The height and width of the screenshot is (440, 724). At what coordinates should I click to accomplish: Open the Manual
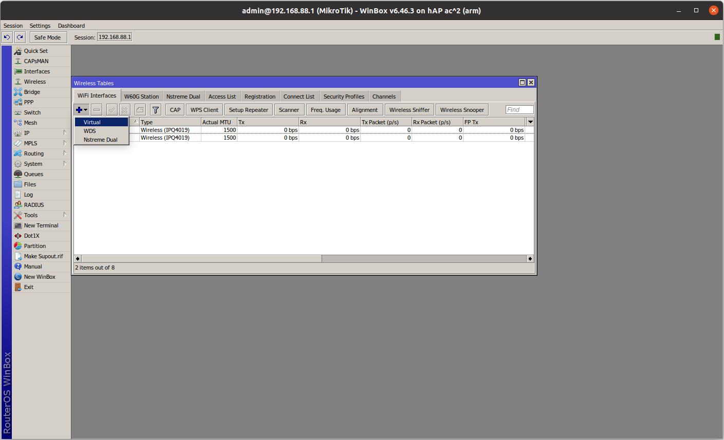[x=32, y=266]
